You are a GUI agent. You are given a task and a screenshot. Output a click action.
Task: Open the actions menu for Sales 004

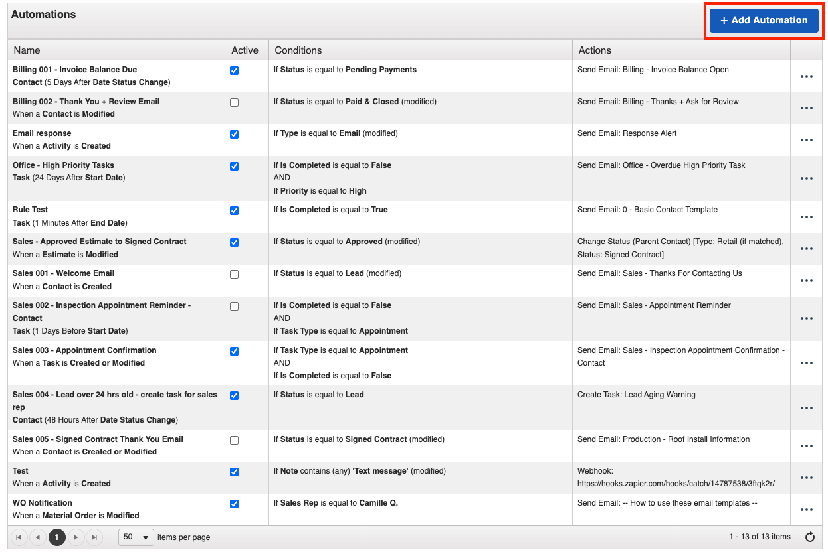point(807,408)
